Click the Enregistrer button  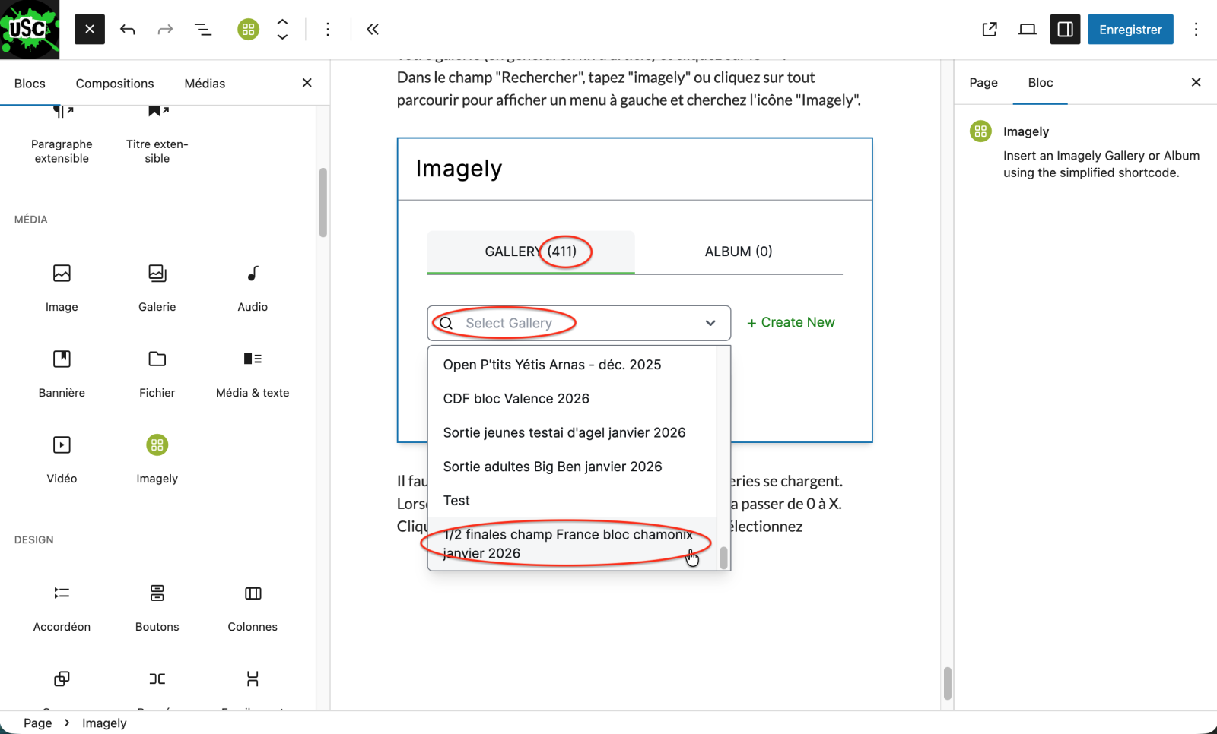[x=1130, y=30]
